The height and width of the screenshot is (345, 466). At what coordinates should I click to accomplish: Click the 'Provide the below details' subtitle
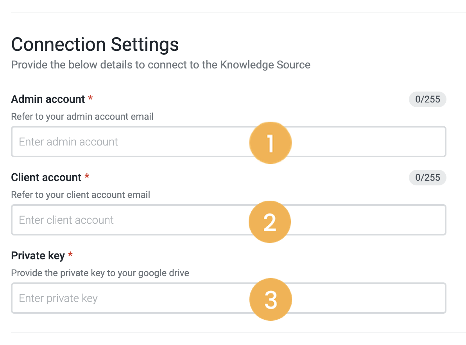click(161, 65)
